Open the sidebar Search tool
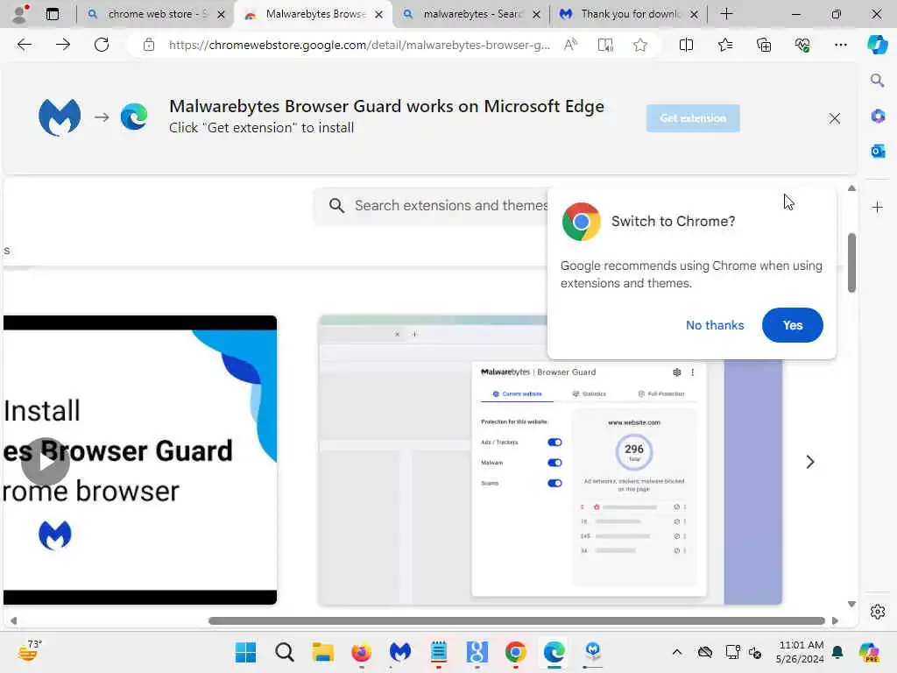The width and height of the screenshot is (897, 673). pyautogui.click(x=878, y=80)
